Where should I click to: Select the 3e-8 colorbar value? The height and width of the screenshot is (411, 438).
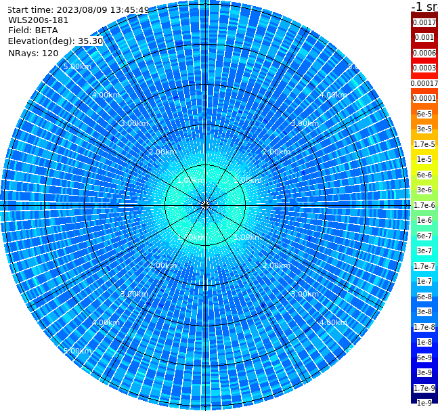pos(424,311)
